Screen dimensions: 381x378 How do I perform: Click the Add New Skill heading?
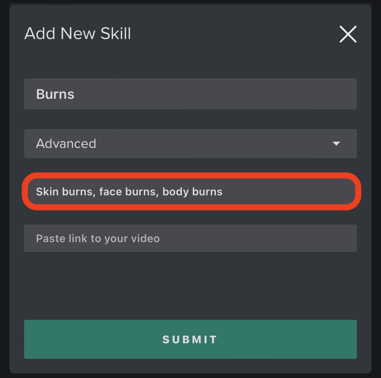click(x=78, y=33)
